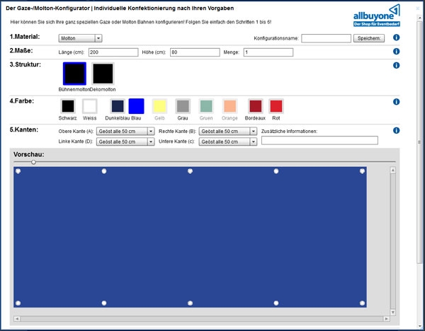425x331 pixels.
Task: Click the info icon for Struktur section
Action: pyautogui.click(x=396, y=65)
